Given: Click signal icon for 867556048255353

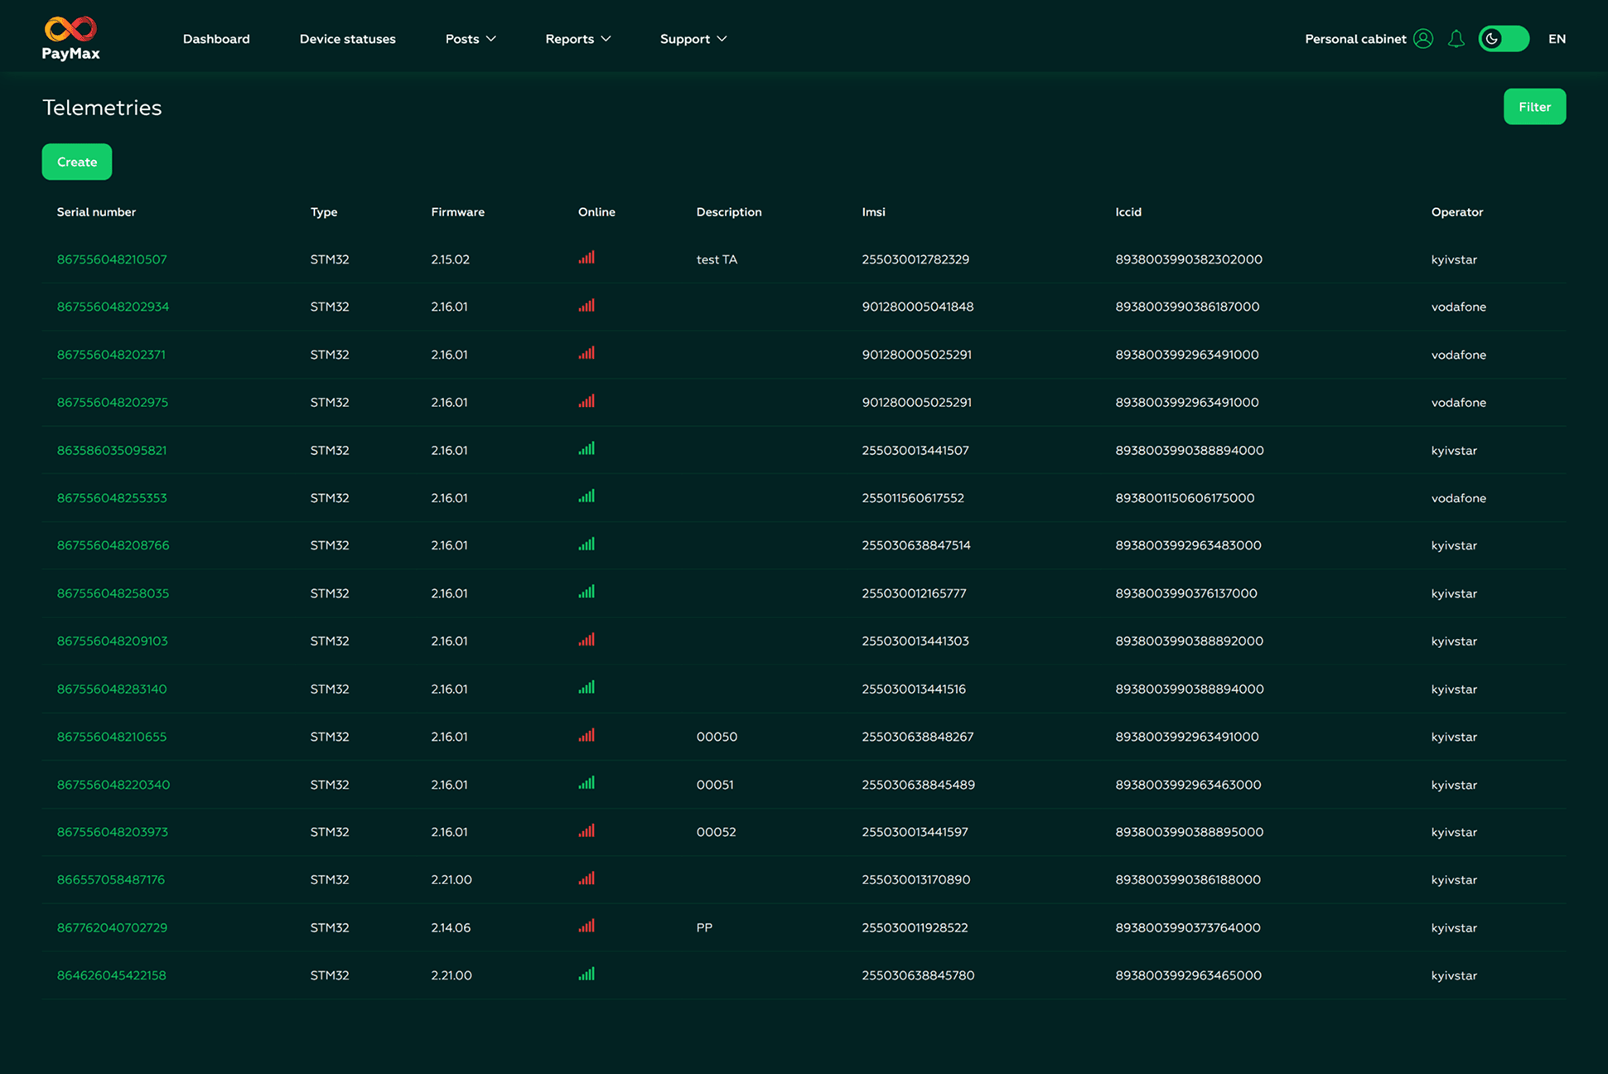Looking at the screenshot, I should click(587, 496).
